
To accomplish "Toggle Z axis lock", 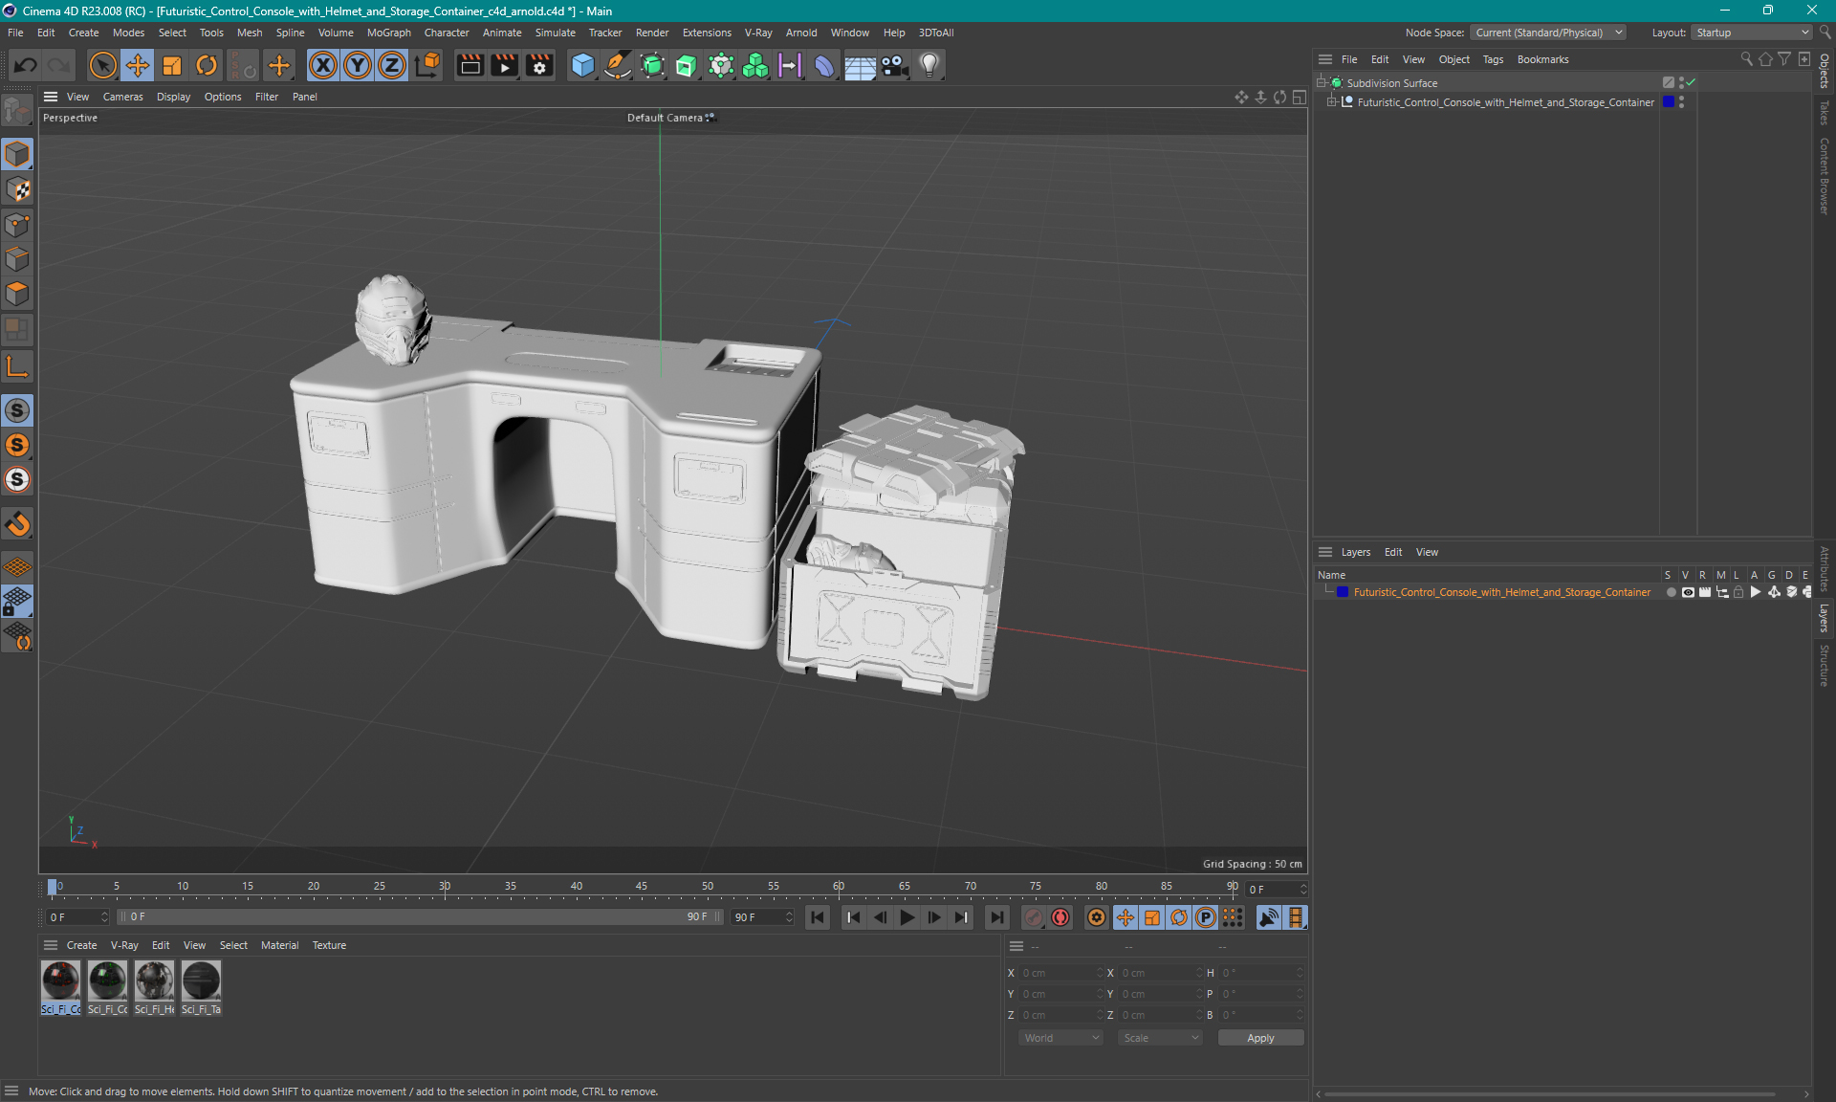I will (392, 65).
